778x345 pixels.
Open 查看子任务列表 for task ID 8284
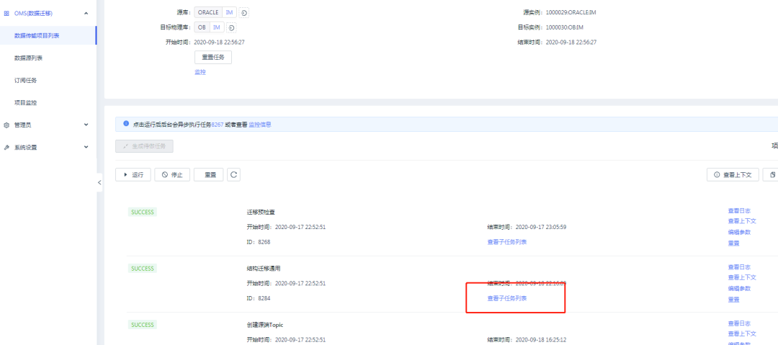point(506,298)
